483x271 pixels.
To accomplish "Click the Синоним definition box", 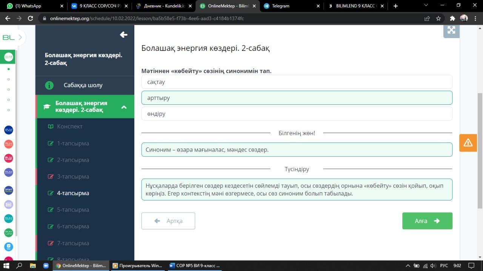I will [297, 150].
